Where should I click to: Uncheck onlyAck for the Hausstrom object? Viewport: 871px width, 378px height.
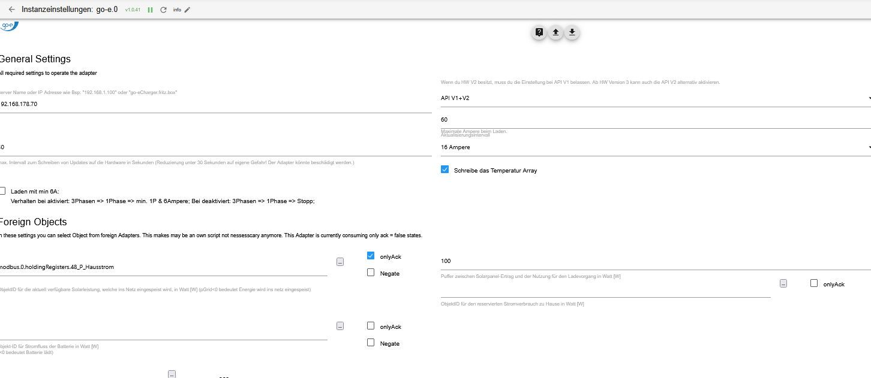pyautogui.click(x=371, y=256)
